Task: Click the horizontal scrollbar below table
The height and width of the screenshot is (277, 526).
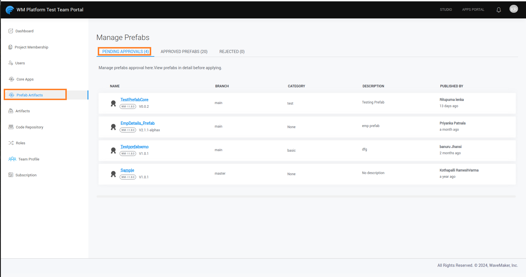Action: coord(306,196)
